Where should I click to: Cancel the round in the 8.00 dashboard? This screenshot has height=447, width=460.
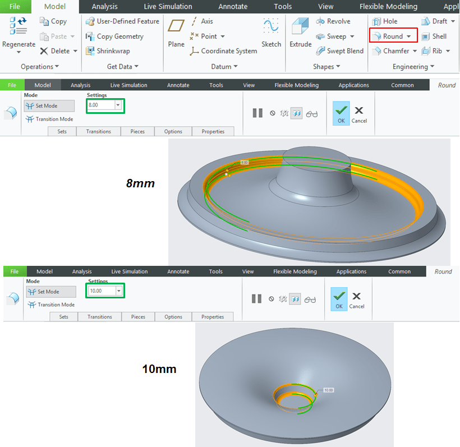(359, 113)
